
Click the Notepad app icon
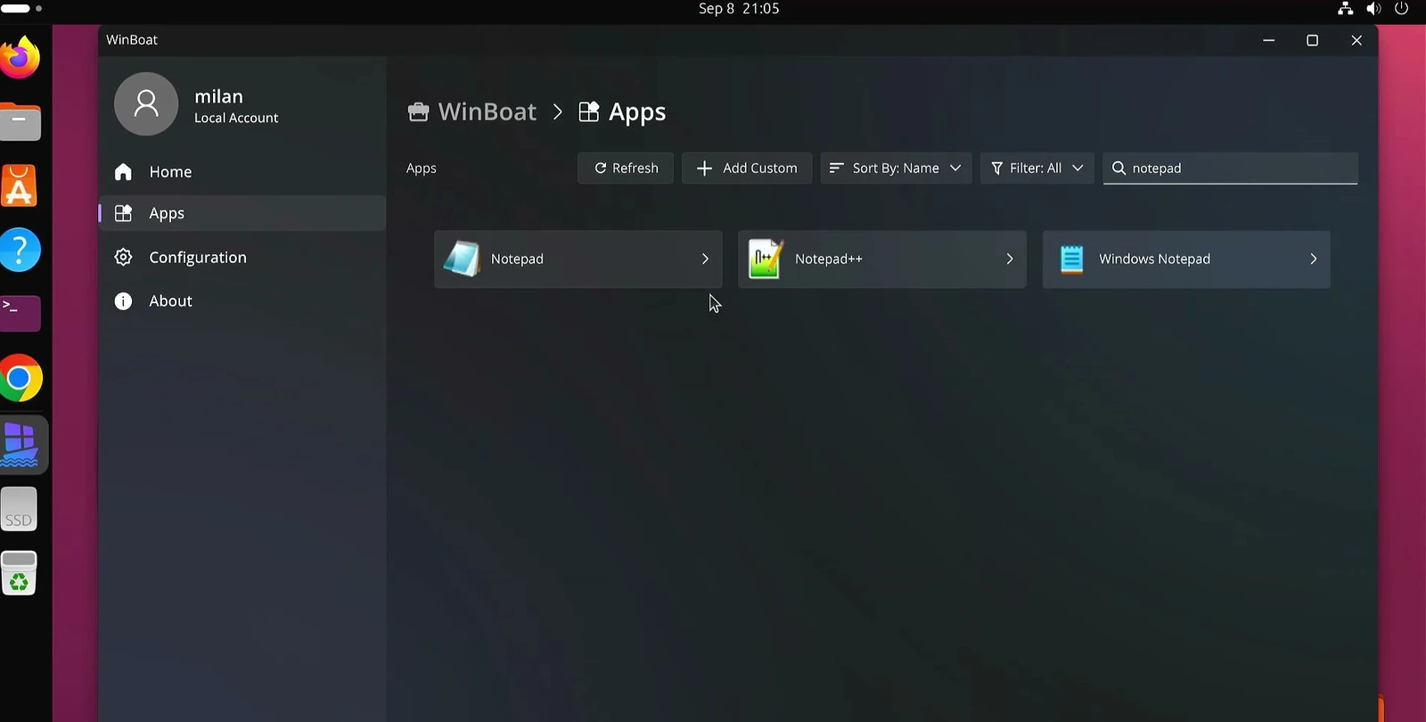pos(462,259)
